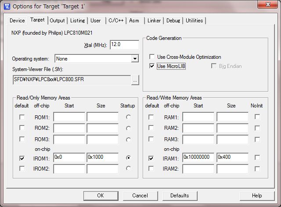
Task: Switch to the Linker tab
Action: (154, 21)
